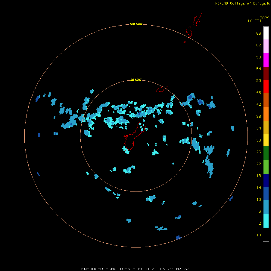Image resolution: width=271 pixels, height=271 pixels.
Task: Click the northernmost red island outline
Action: [x=197, y=19]
